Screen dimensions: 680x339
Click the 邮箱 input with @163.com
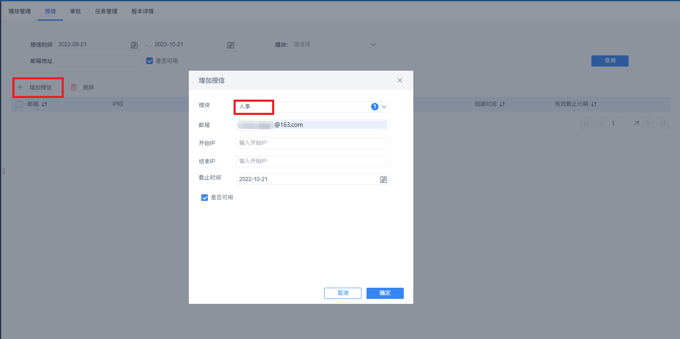click(x=313, y=125)
